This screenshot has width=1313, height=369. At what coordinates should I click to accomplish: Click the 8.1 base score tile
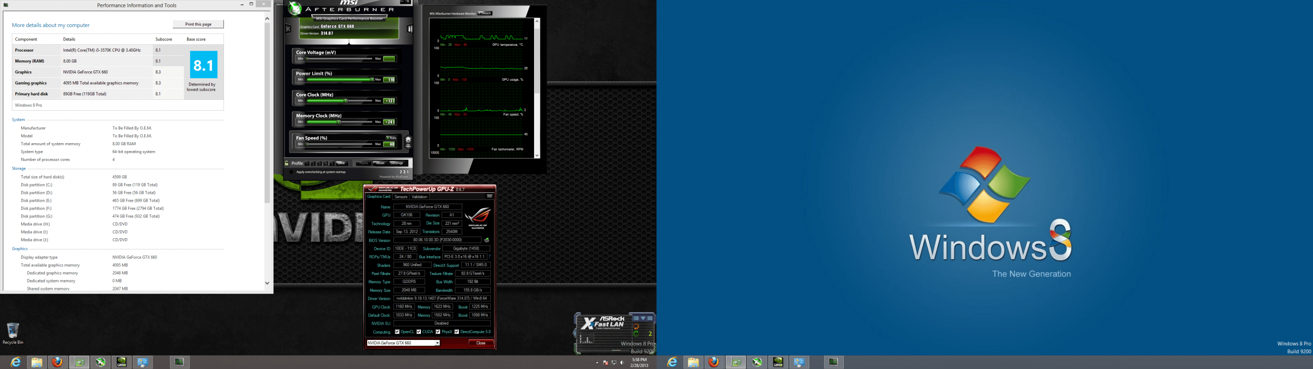[x=203, y=64]
